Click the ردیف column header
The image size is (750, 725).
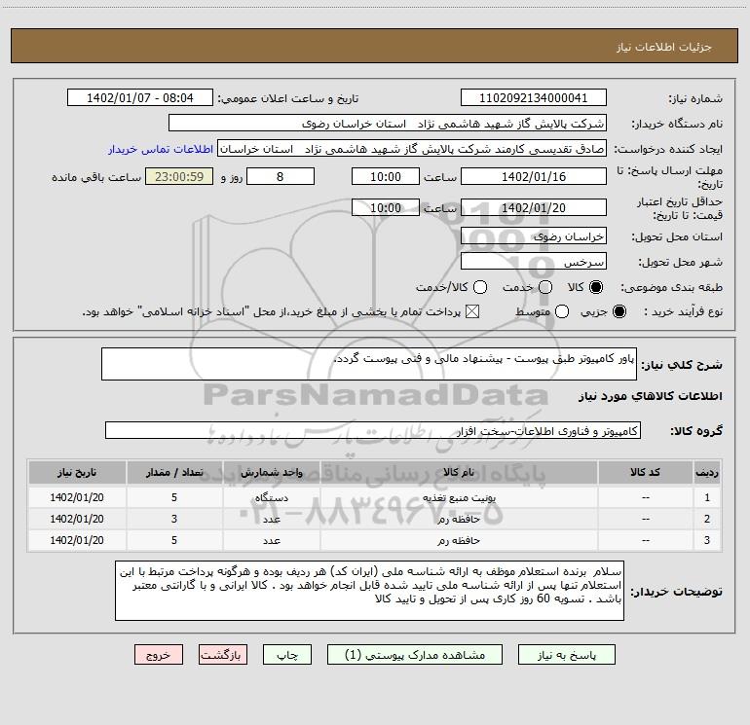coord(707,473)
